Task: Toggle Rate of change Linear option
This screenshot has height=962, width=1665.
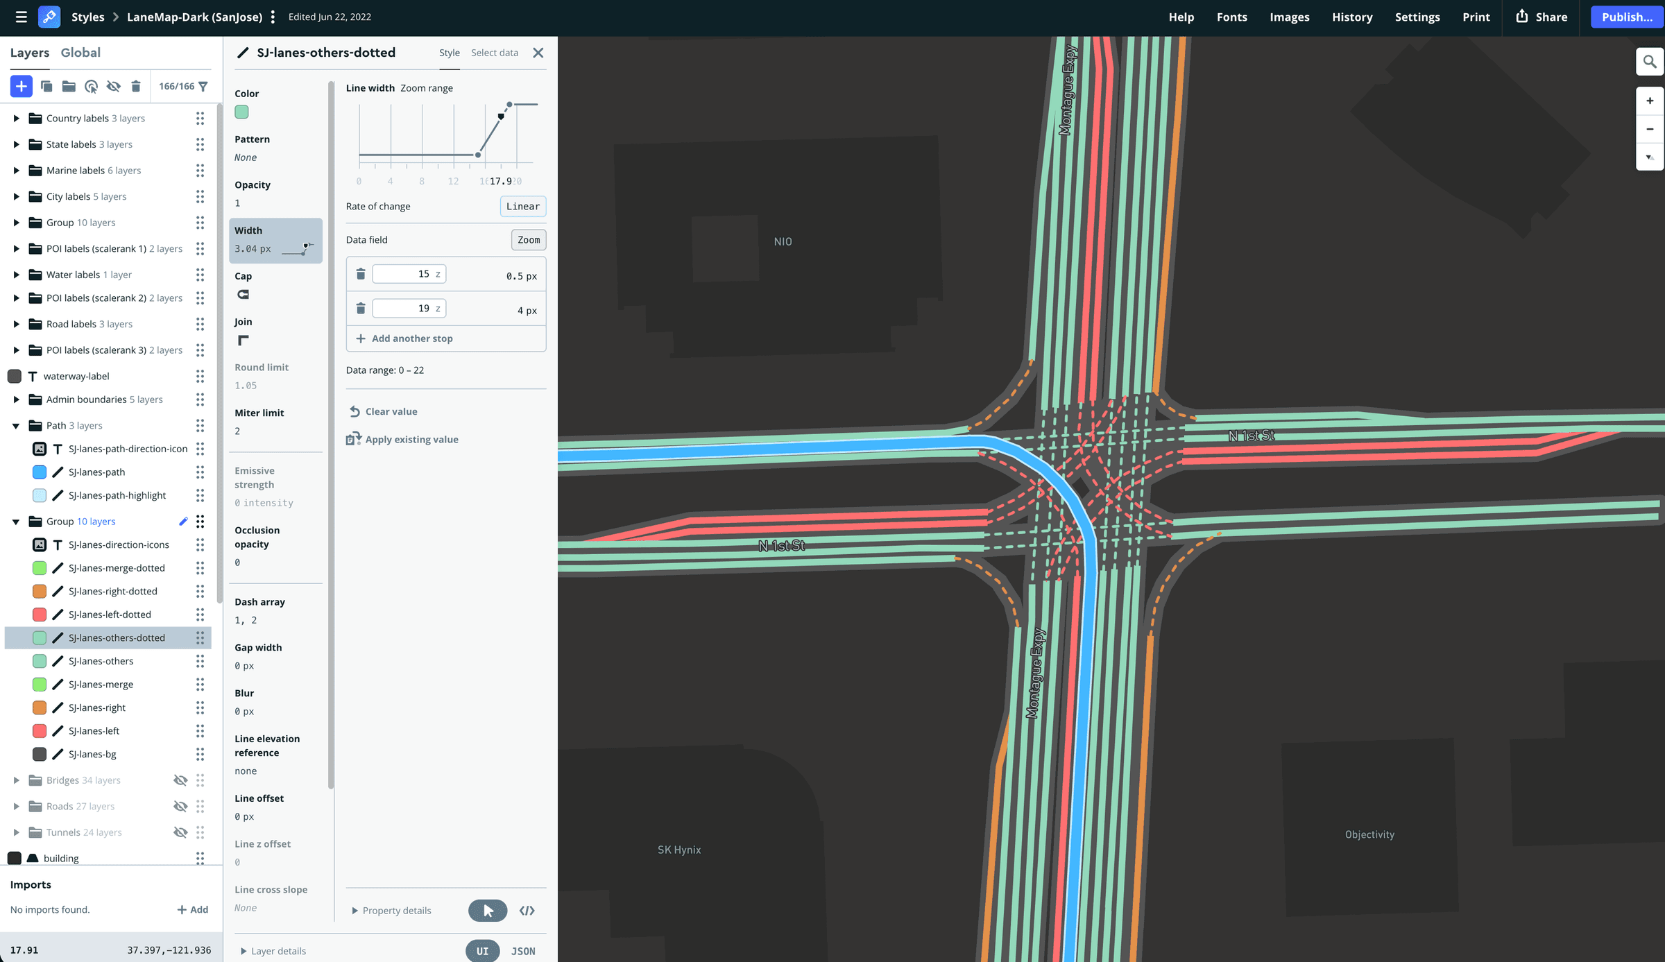Action: pos(523,207)
